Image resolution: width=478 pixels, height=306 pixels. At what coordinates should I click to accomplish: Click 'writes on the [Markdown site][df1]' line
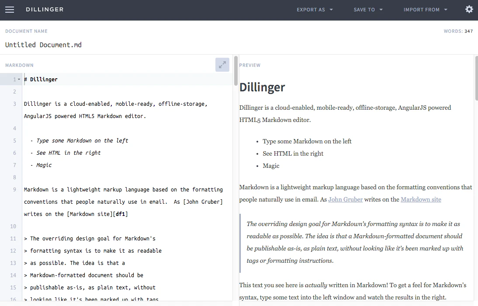coord(76,214)
